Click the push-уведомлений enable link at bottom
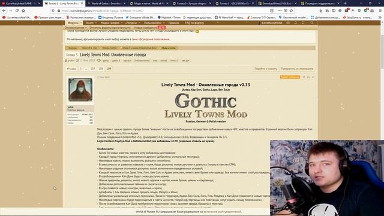 222,212
